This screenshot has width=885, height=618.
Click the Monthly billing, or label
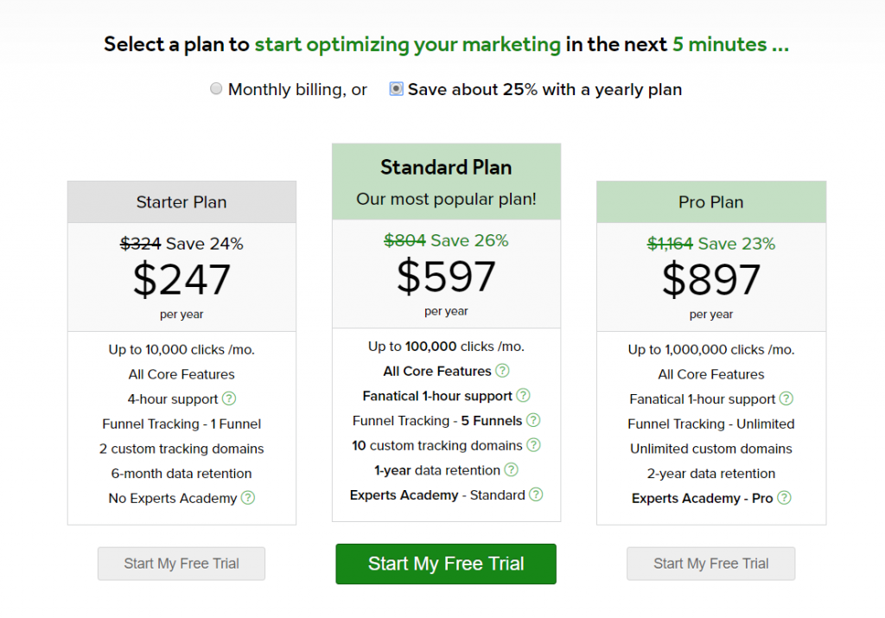297,89
